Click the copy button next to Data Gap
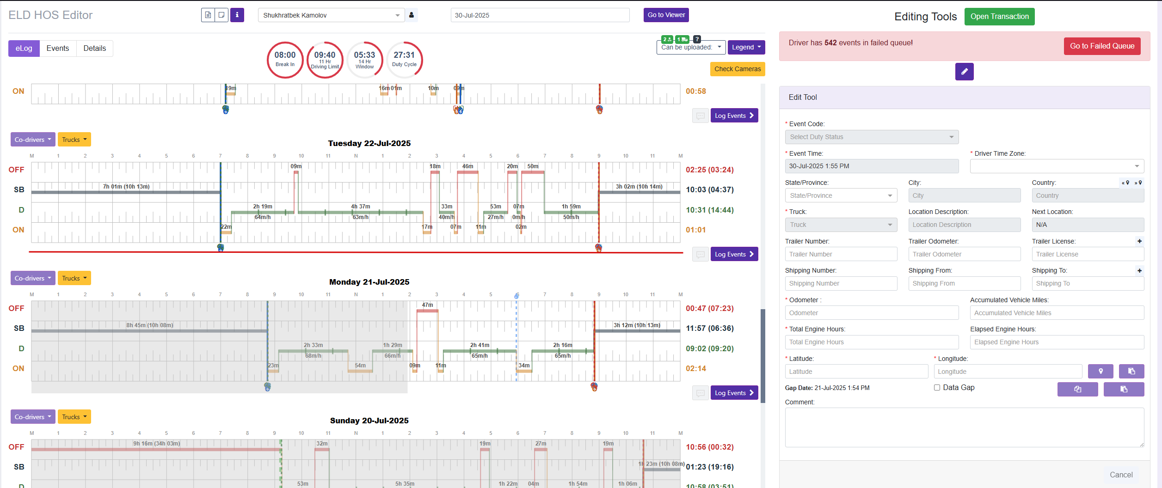 [x=1077, y=389]
